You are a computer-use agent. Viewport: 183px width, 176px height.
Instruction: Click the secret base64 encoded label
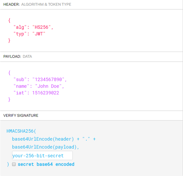pos(46,164)
